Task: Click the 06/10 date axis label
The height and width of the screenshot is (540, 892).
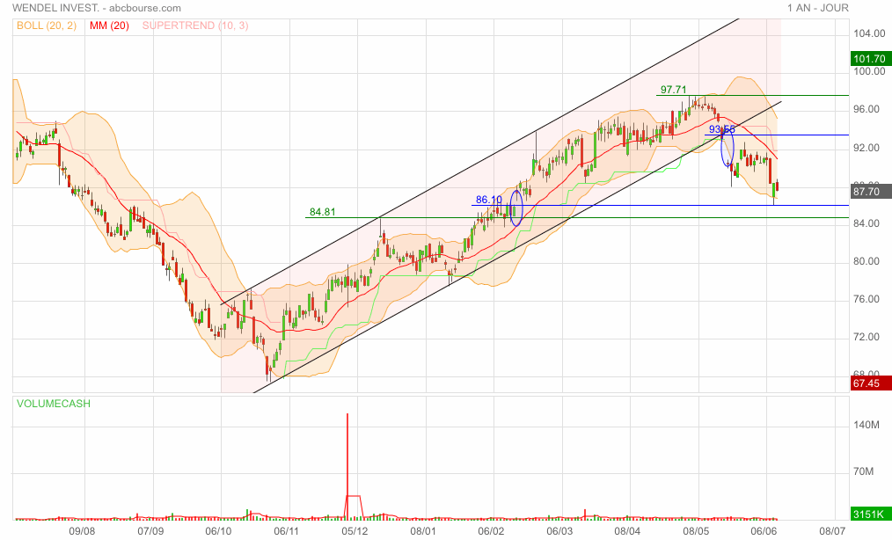Action: pyautogui.click(x=218, y=531)
